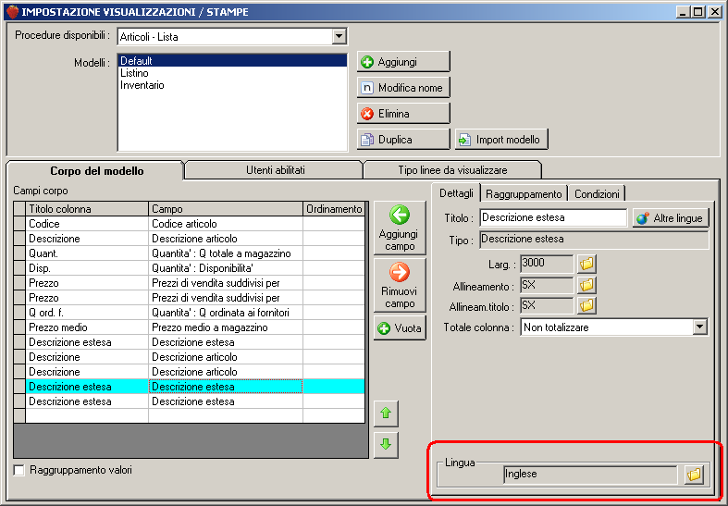The image size is (728, 506).
Task: Select the Dettagli tab
Action: point(456,193)
